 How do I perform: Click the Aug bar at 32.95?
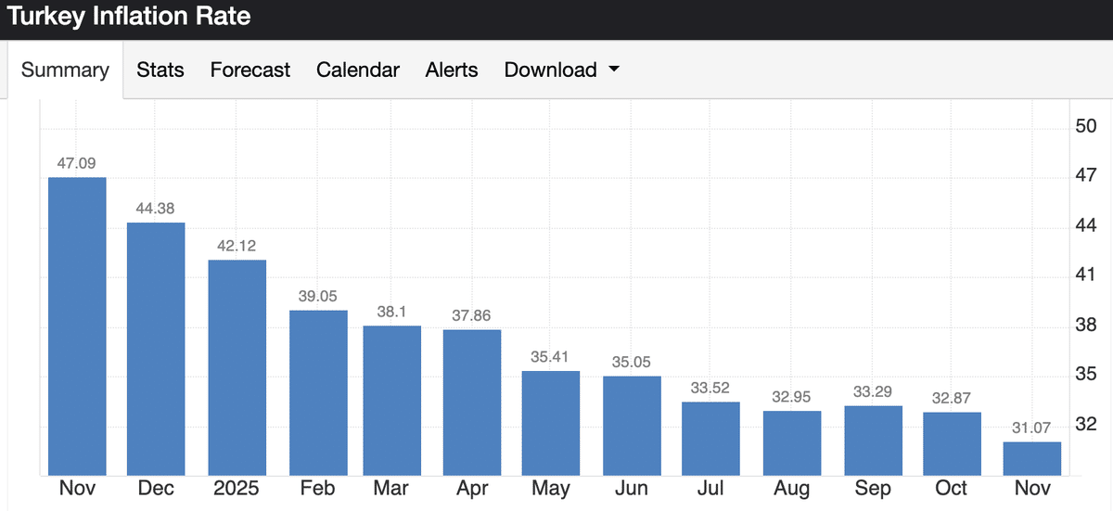tap(792, 442)
